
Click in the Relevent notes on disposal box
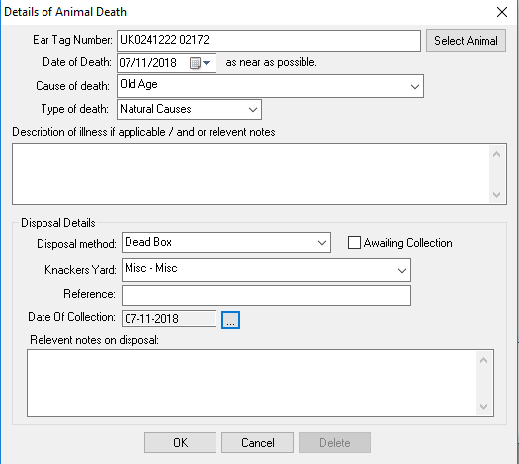click(x=252, y=383)
